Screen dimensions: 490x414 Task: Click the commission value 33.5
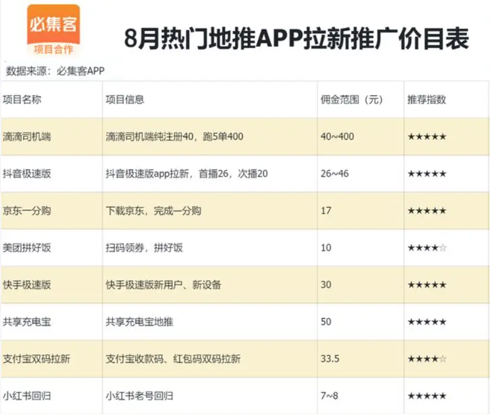click(329, 359)
